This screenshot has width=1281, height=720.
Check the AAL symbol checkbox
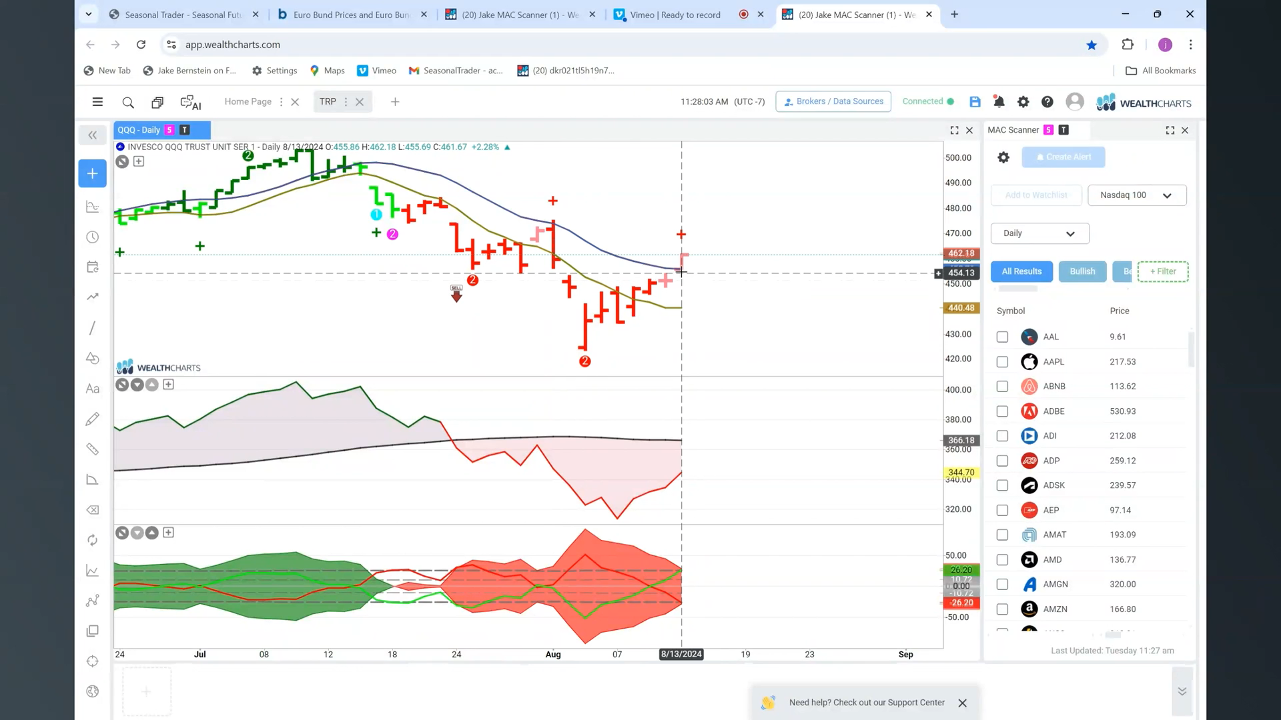coord(1002,337)
